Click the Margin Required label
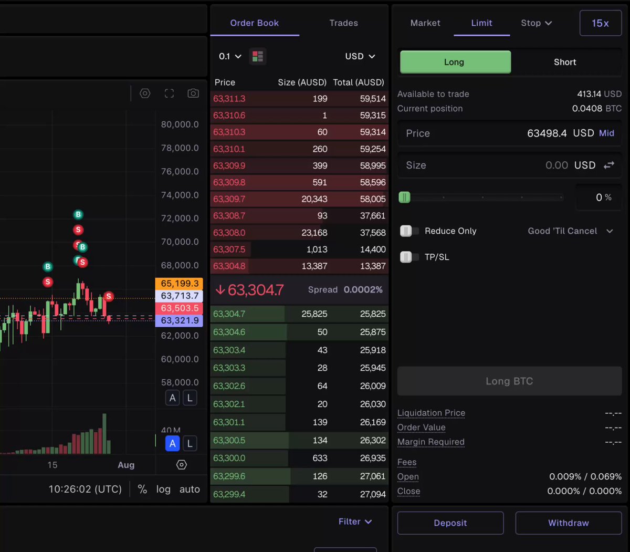The height and width of the screenshot is (552, 630). [430, 442]
